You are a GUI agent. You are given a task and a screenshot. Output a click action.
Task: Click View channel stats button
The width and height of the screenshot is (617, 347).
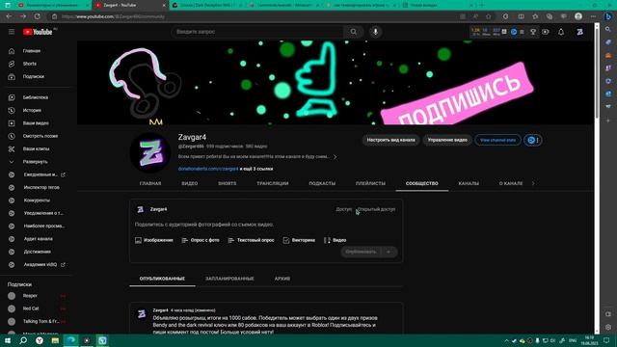[x=497, y=140]
